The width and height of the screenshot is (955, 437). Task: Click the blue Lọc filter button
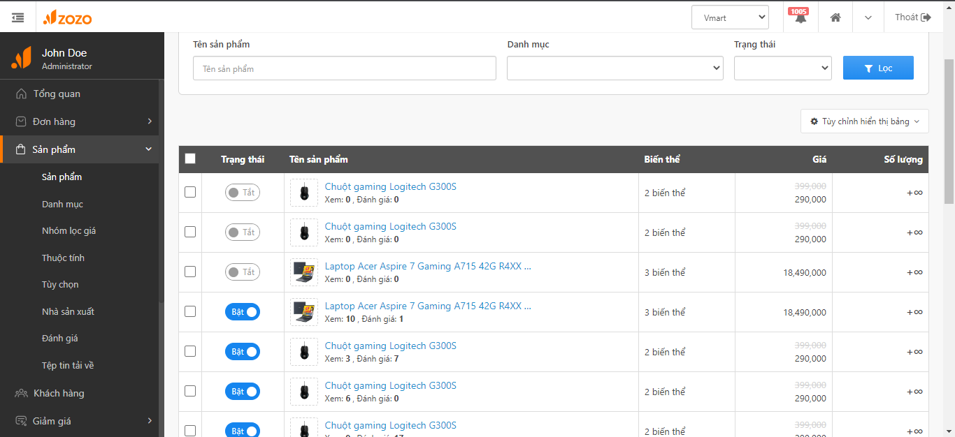tap(878, 68)
